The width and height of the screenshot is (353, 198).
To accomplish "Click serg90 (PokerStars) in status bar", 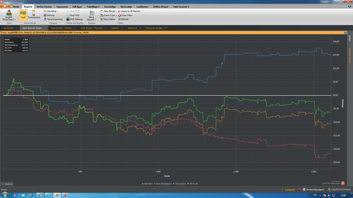I will pos(339,189).
